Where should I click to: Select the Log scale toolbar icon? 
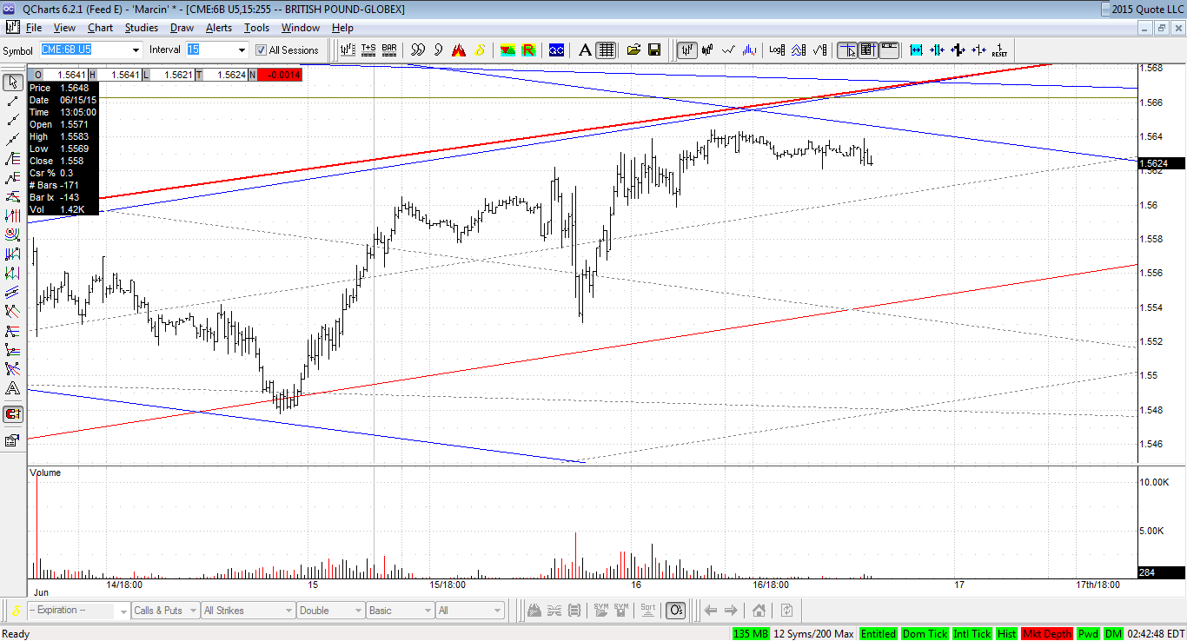[x=777, y=50]
